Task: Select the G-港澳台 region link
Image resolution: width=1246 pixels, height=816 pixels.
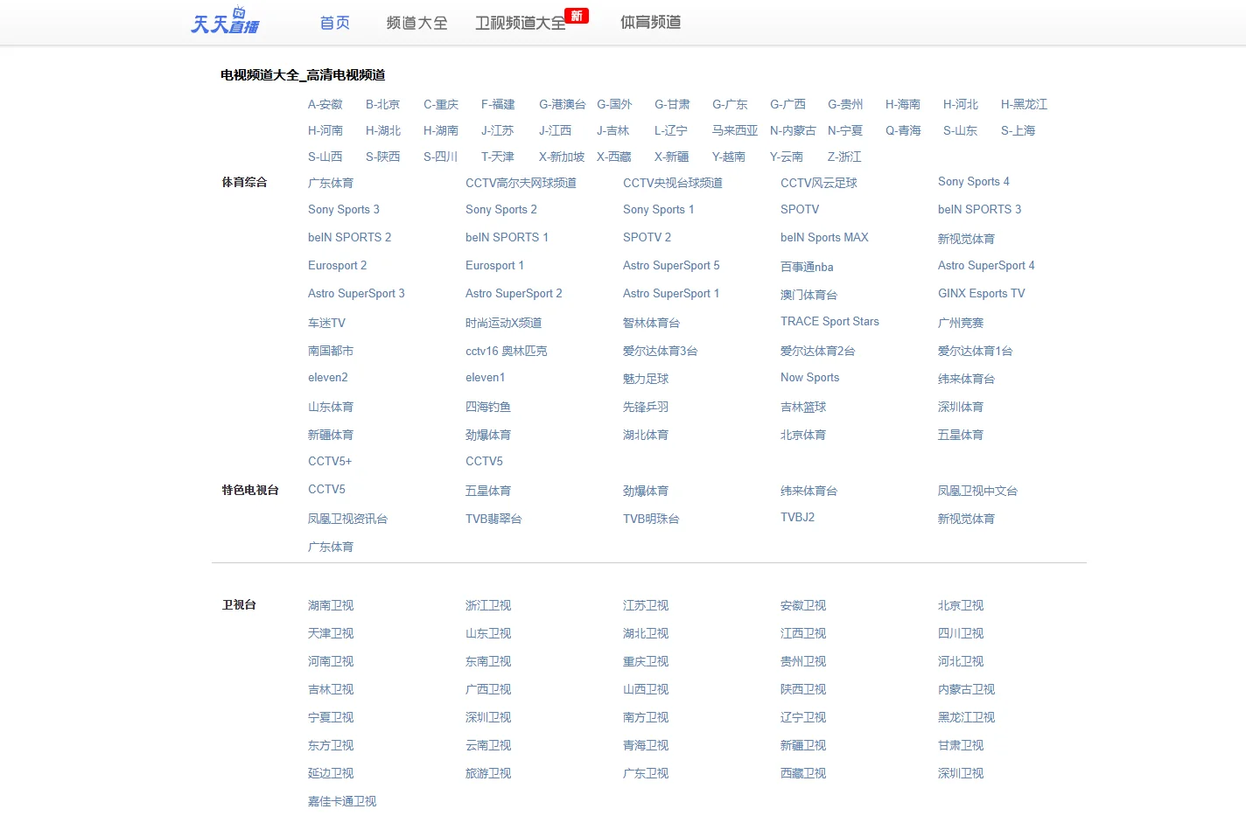Action: (563, 104)
